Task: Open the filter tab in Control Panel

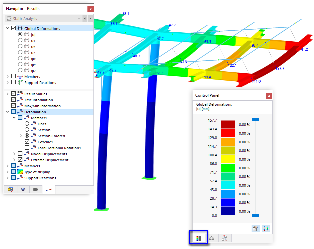Action: click(x=224, y=238)
